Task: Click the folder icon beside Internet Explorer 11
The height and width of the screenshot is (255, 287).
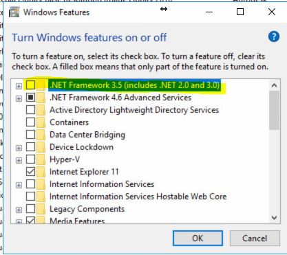Action: click(x=41, y=172)
